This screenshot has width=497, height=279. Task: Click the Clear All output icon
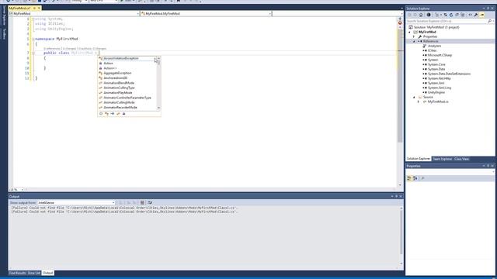pos(142,203)
